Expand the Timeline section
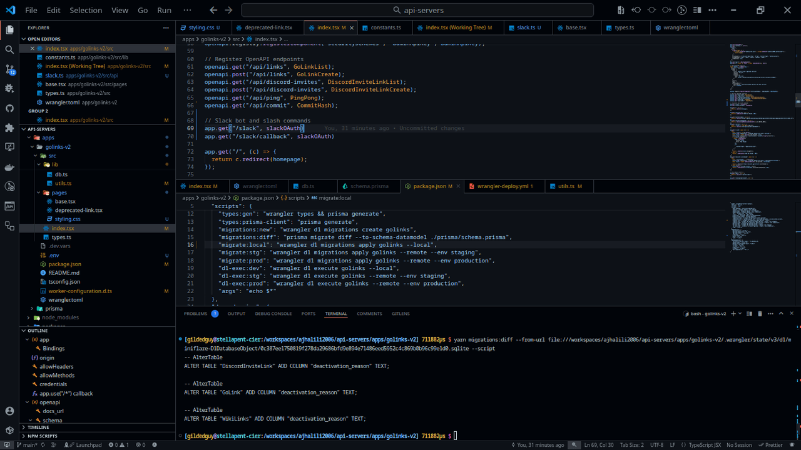Image resolution: width=801 pixels, height=450 pixels. [38, 427]
